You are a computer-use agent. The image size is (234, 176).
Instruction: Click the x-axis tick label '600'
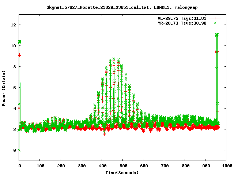(144, 166)
